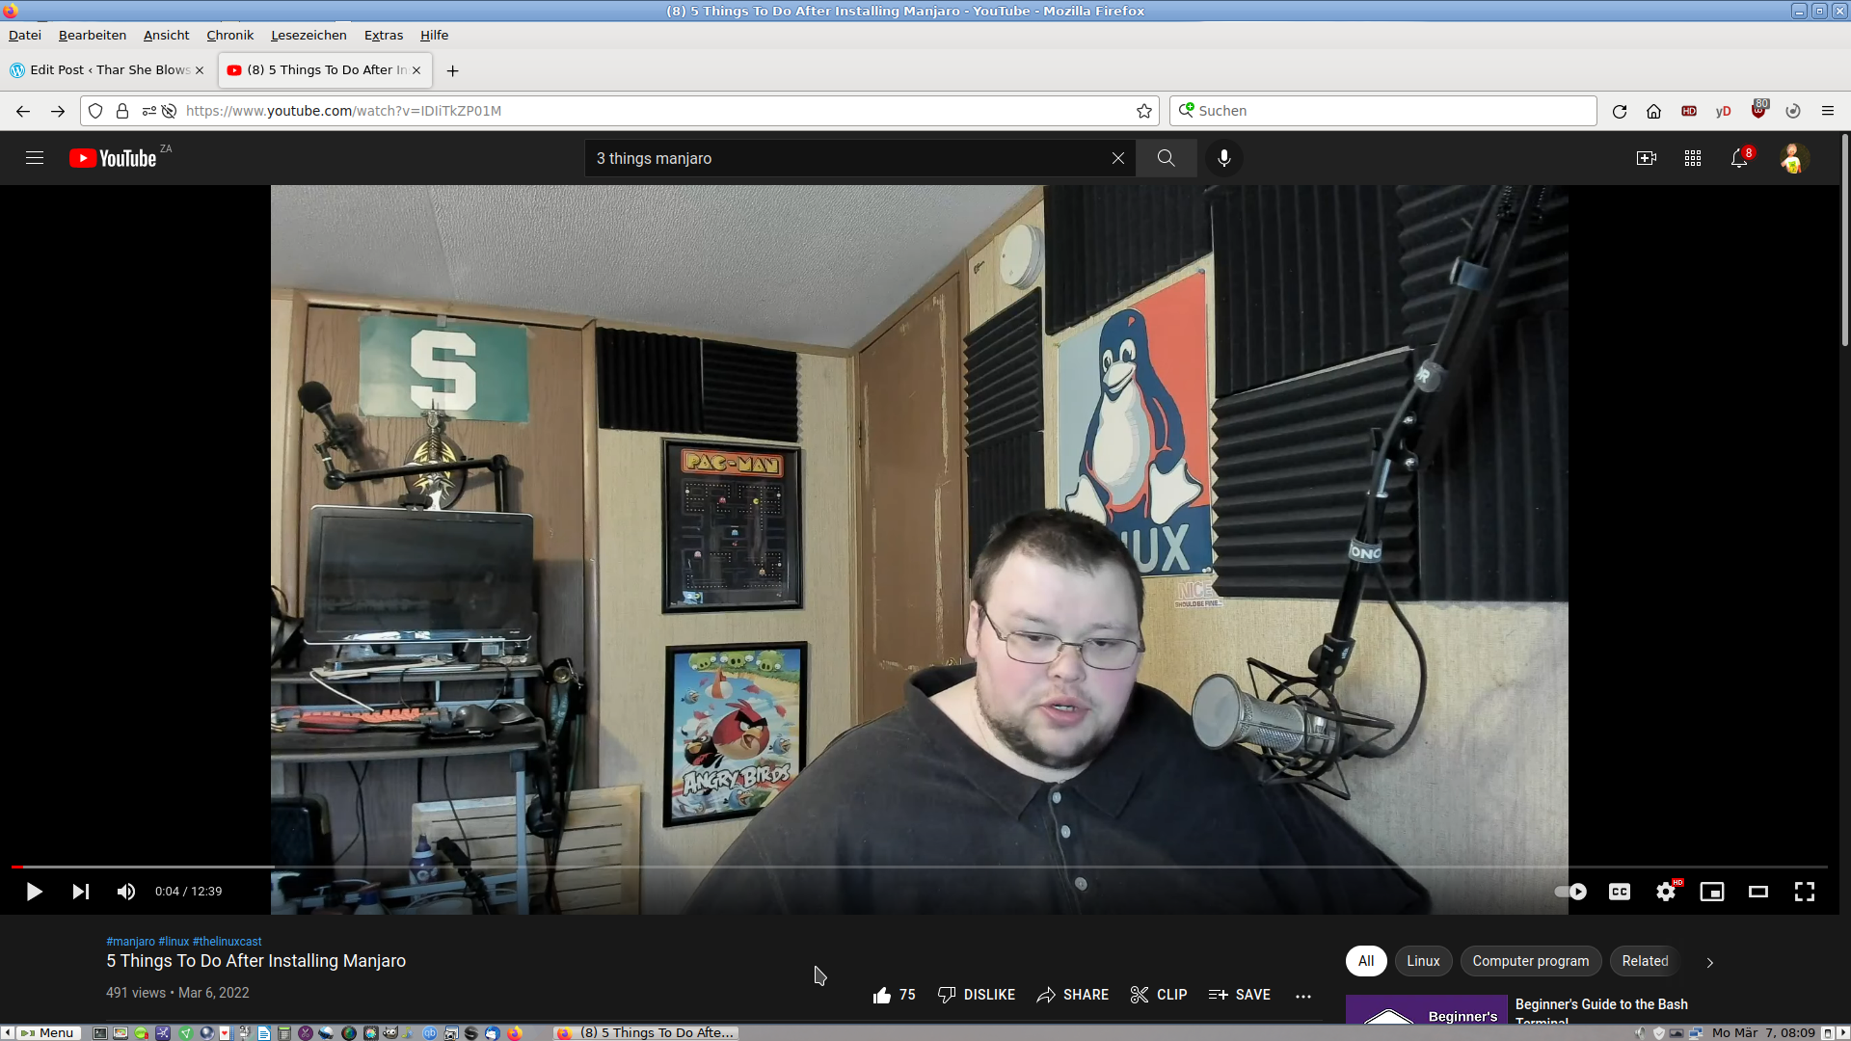Enable miniplayer mode
The height and width of the screenshot is (1041, 1851).
click(x=1712, y=892)
